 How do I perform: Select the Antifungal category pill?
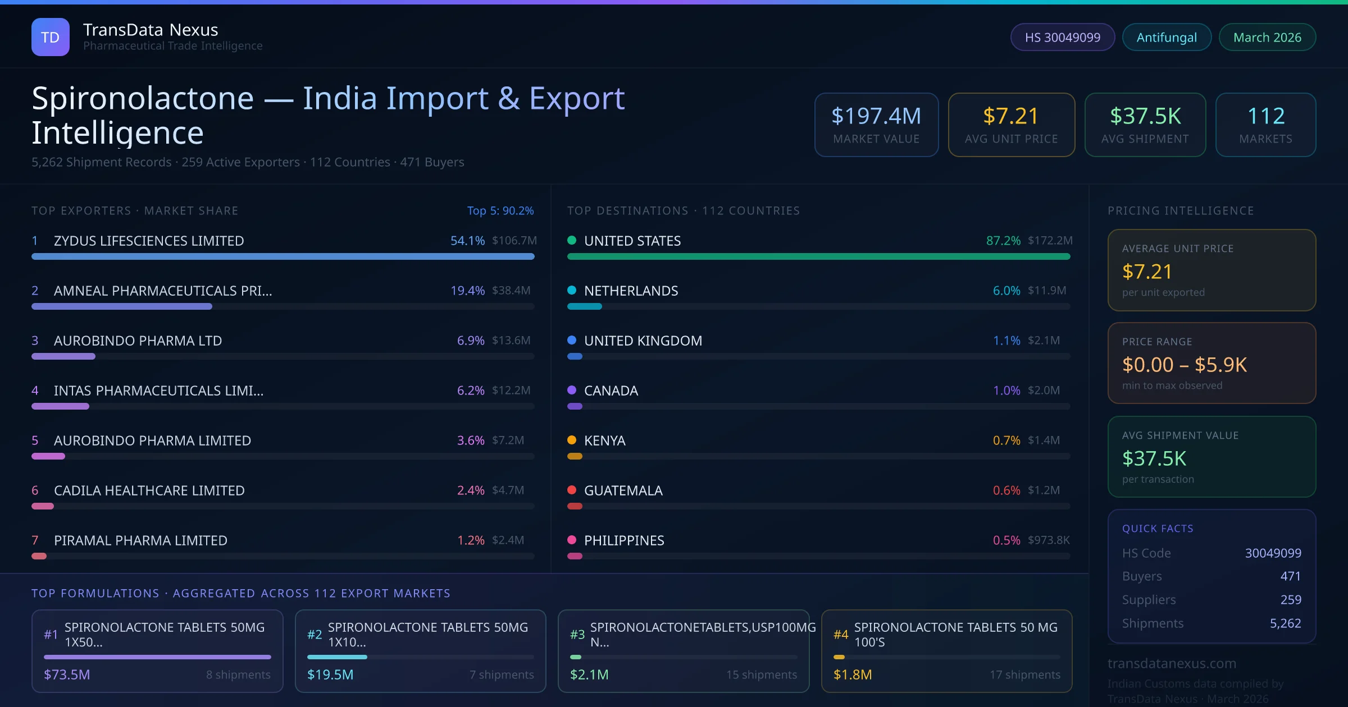(1166, 38)
